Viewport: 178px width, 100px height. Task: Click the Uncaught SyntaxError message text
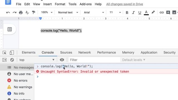tap(85, 72)
